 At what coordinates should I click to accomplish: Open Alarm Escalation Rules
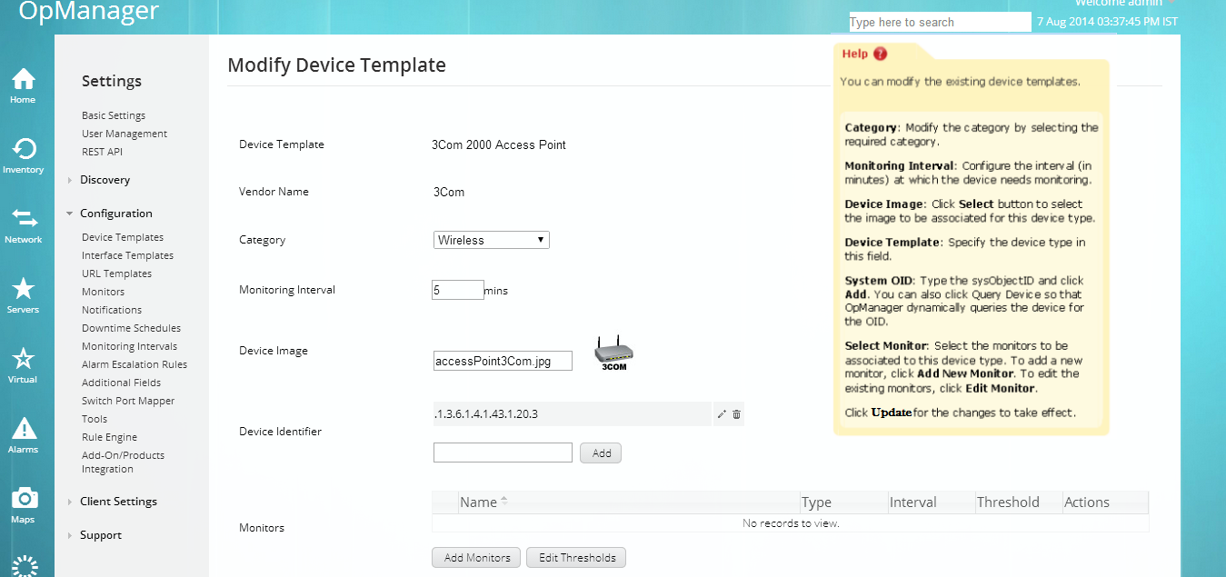135,364
